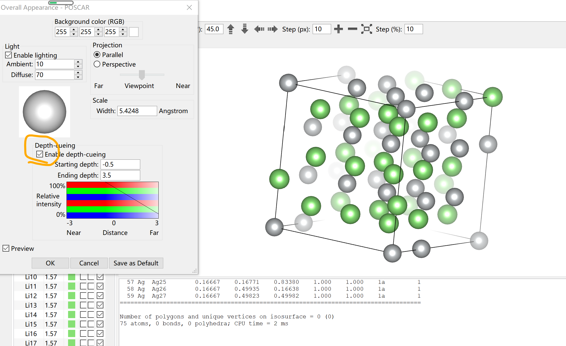Click the move right arrow icon

click(x=273, y=29)
